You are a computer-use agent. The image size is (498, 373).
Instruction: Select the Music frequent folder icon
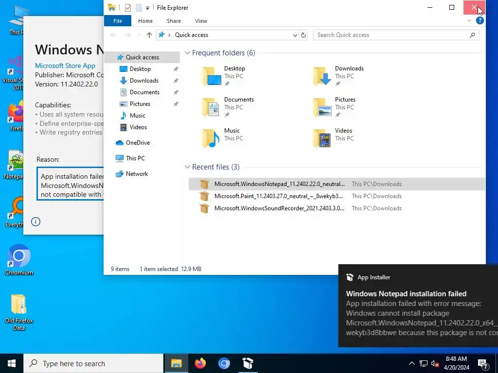(x=212, y=138)
